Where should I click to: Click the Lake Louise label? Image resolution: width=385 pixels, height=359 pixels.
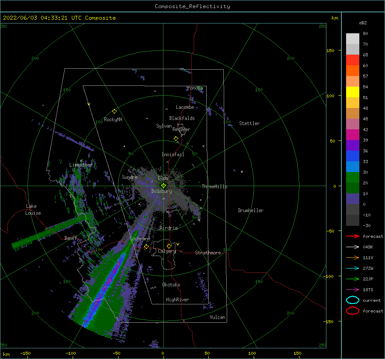(33, 210)
